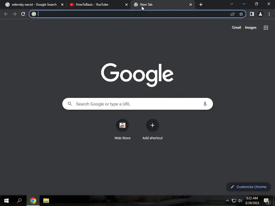The width and height of the screenshot is (275, 206).
Task: Click the Google icon in address bar
Action: point(34,14)
